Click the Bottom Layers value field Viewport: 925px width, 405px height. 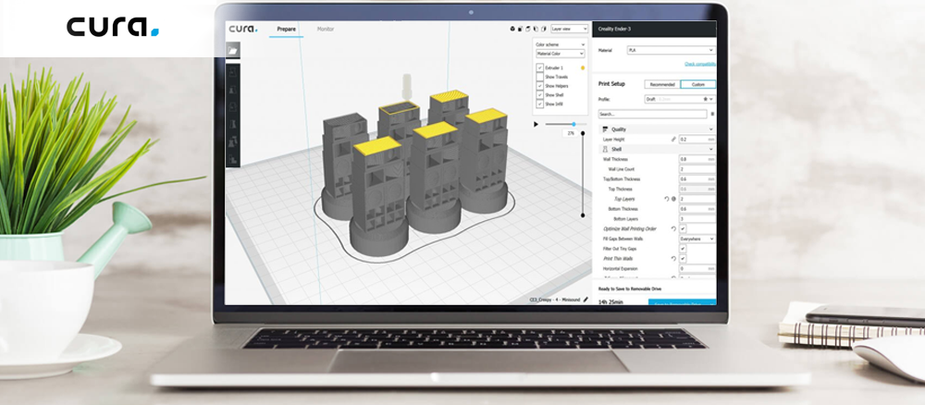pyautogui.click(x=697, y=219)
